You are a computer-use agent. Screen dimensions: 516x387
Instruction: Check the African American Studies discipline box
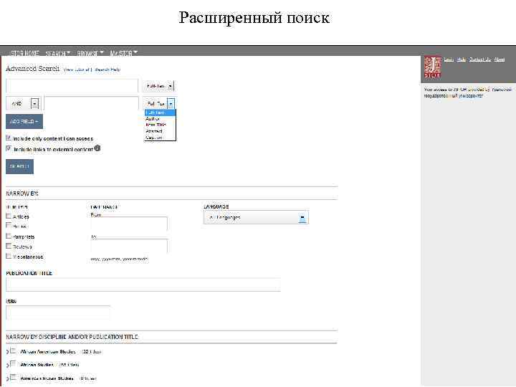tap(14, 350)
